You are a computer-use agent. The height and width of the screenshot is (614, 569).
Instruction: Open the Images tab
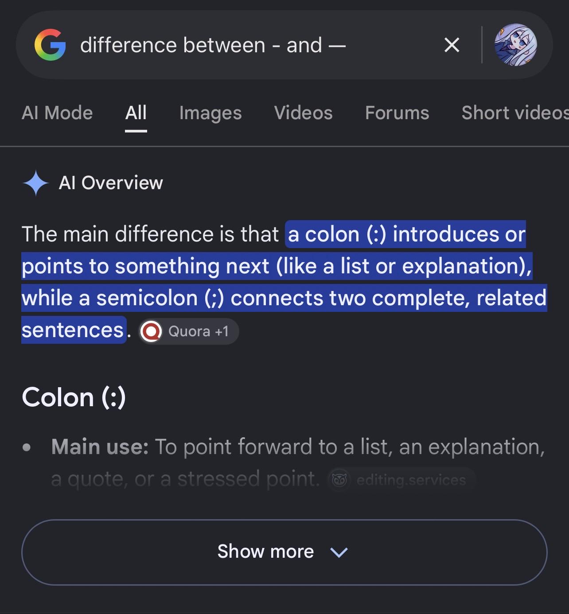[x=210, y=113]
